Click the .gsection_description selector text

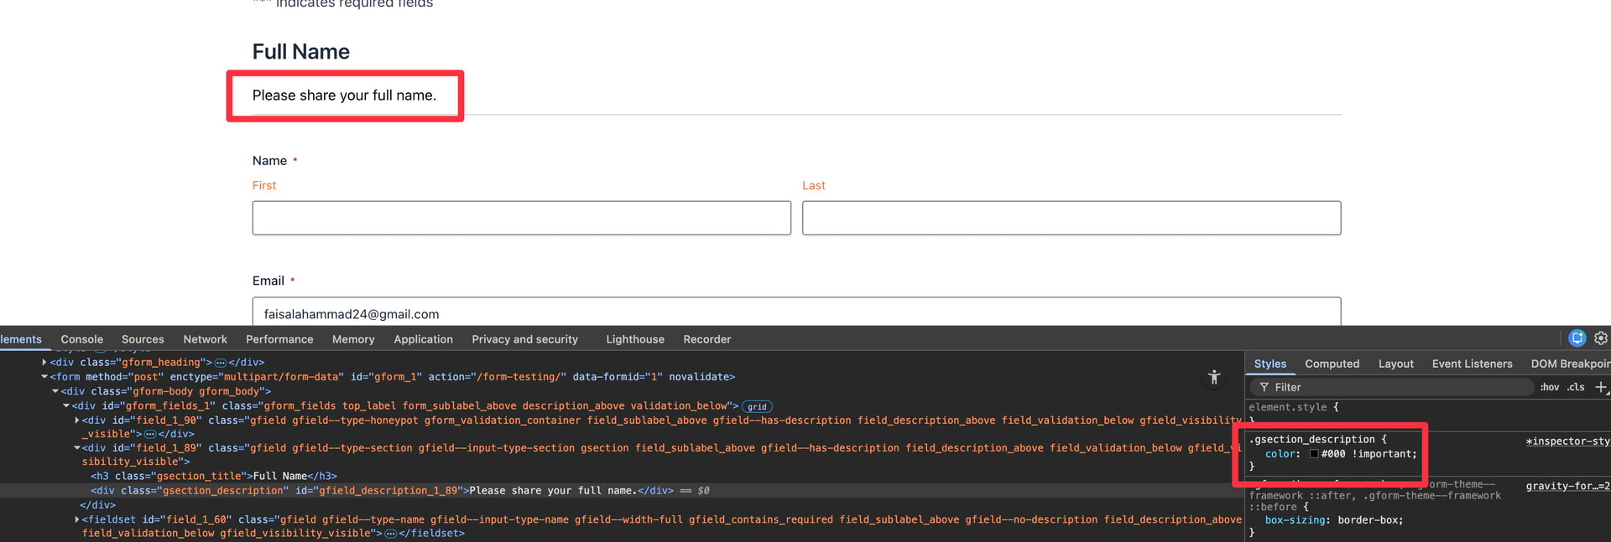1312,439
